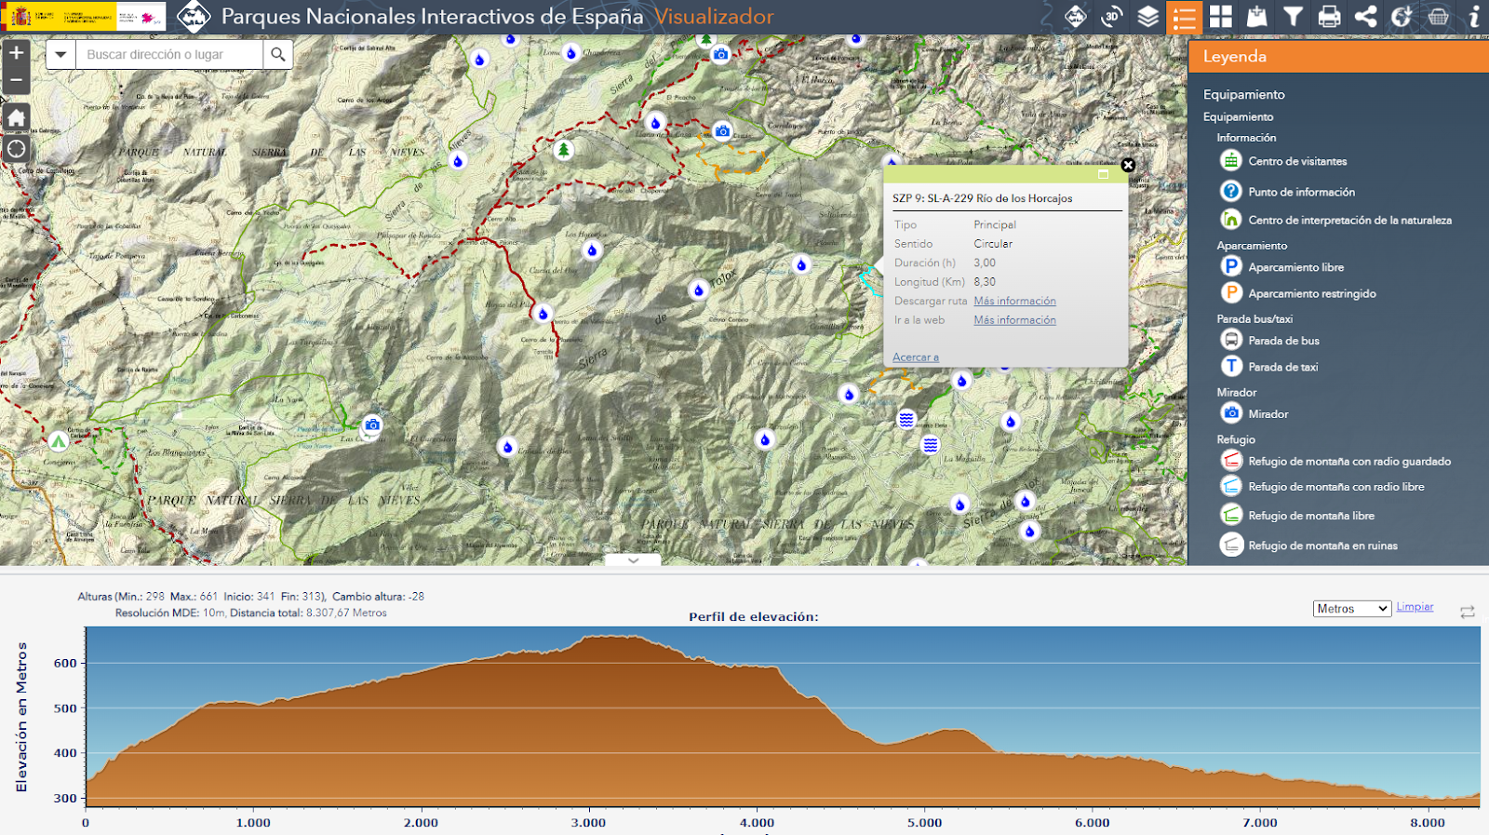
Task: Click the Parada bus/taxi legend heading
Action: point(1254,319)
